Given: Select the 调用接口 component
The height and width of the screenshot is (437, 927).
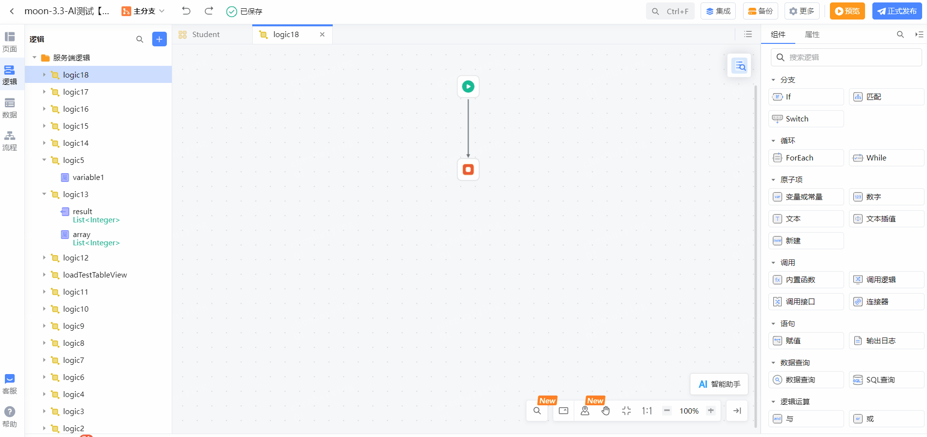Looking at the screenshot, I should pyautogui.click(x=806, y=301).
